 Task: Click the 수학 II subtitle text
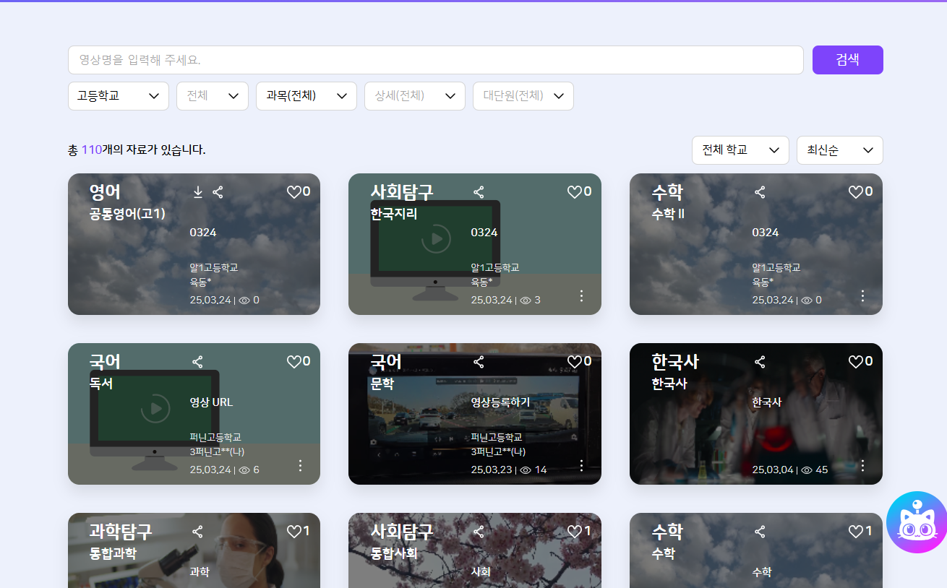point(668,214)
